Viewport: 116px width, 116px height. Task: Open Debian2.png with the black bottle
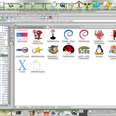(x=53, y=36)
